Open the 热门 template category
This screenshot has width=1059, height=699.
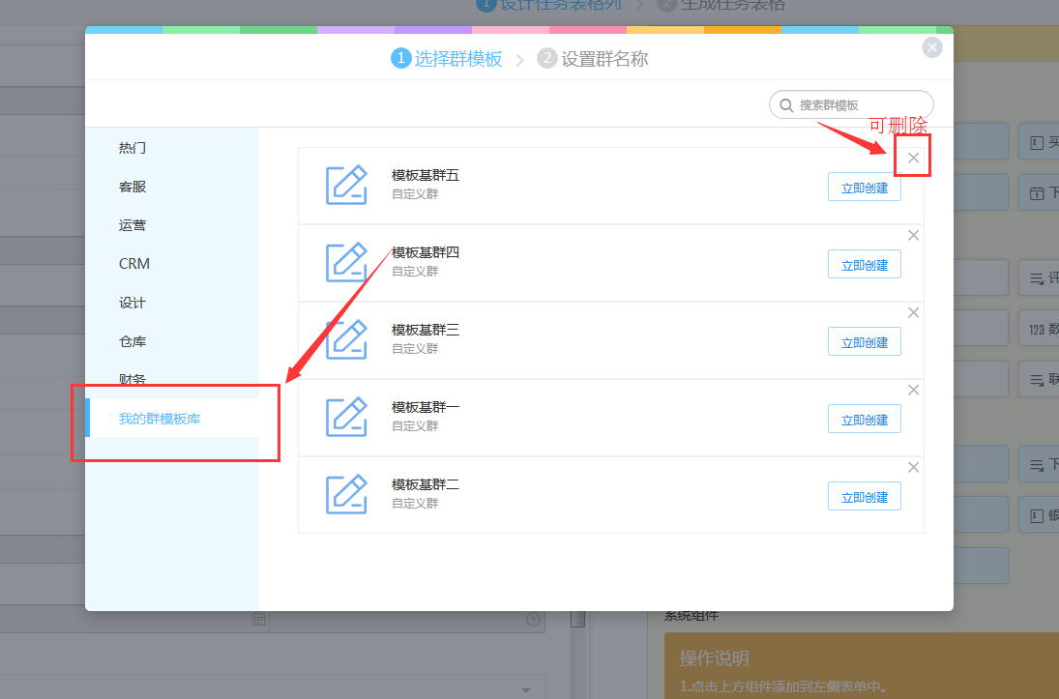[132, 148]
